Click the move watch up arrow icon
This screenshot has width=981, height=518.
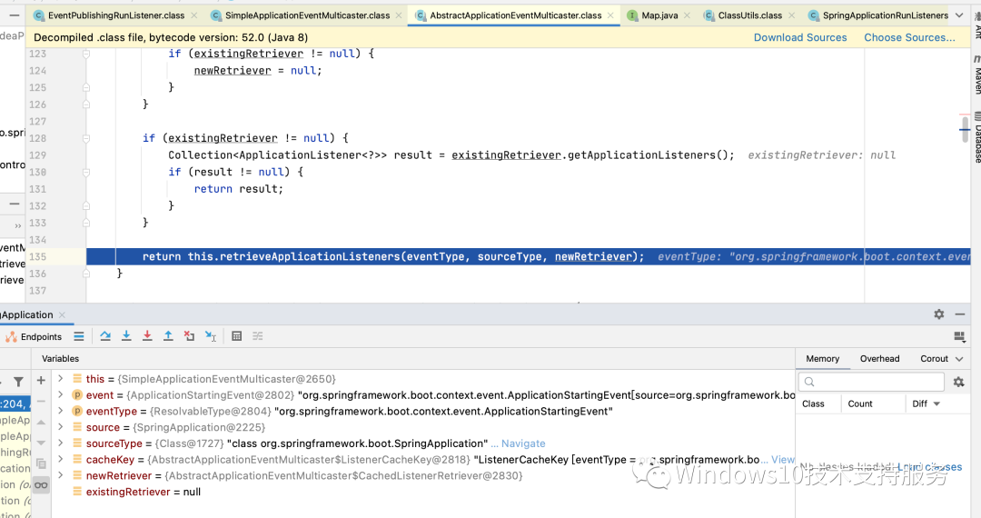[41, 423]
